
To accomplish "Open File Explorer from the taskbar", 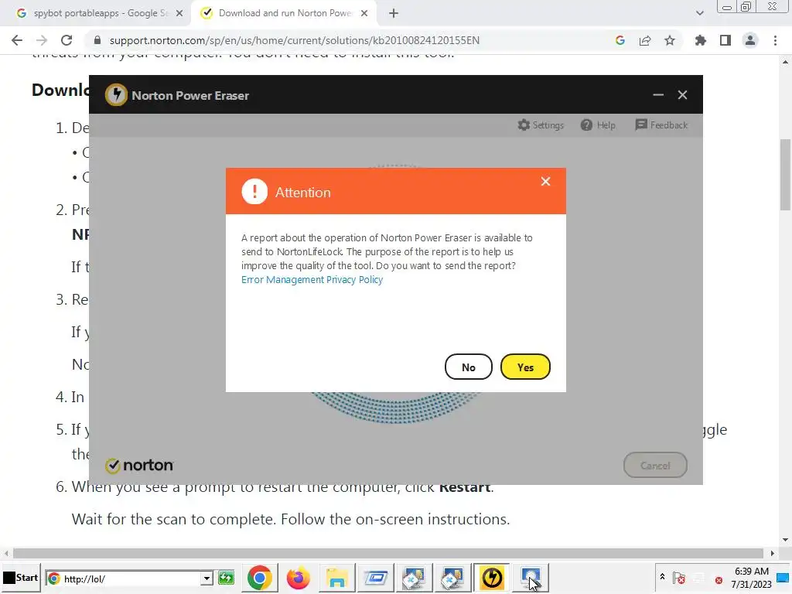I will [337, 578].
